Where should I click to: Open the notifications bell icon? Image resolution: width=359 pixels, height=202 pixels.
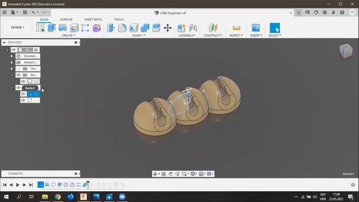333,12
